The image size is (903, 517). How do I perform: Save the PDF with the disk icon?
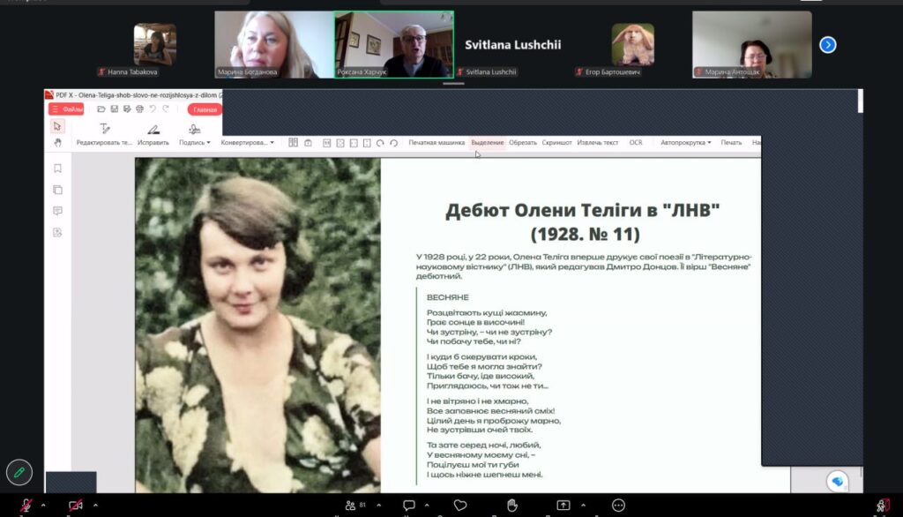point(114,109)
